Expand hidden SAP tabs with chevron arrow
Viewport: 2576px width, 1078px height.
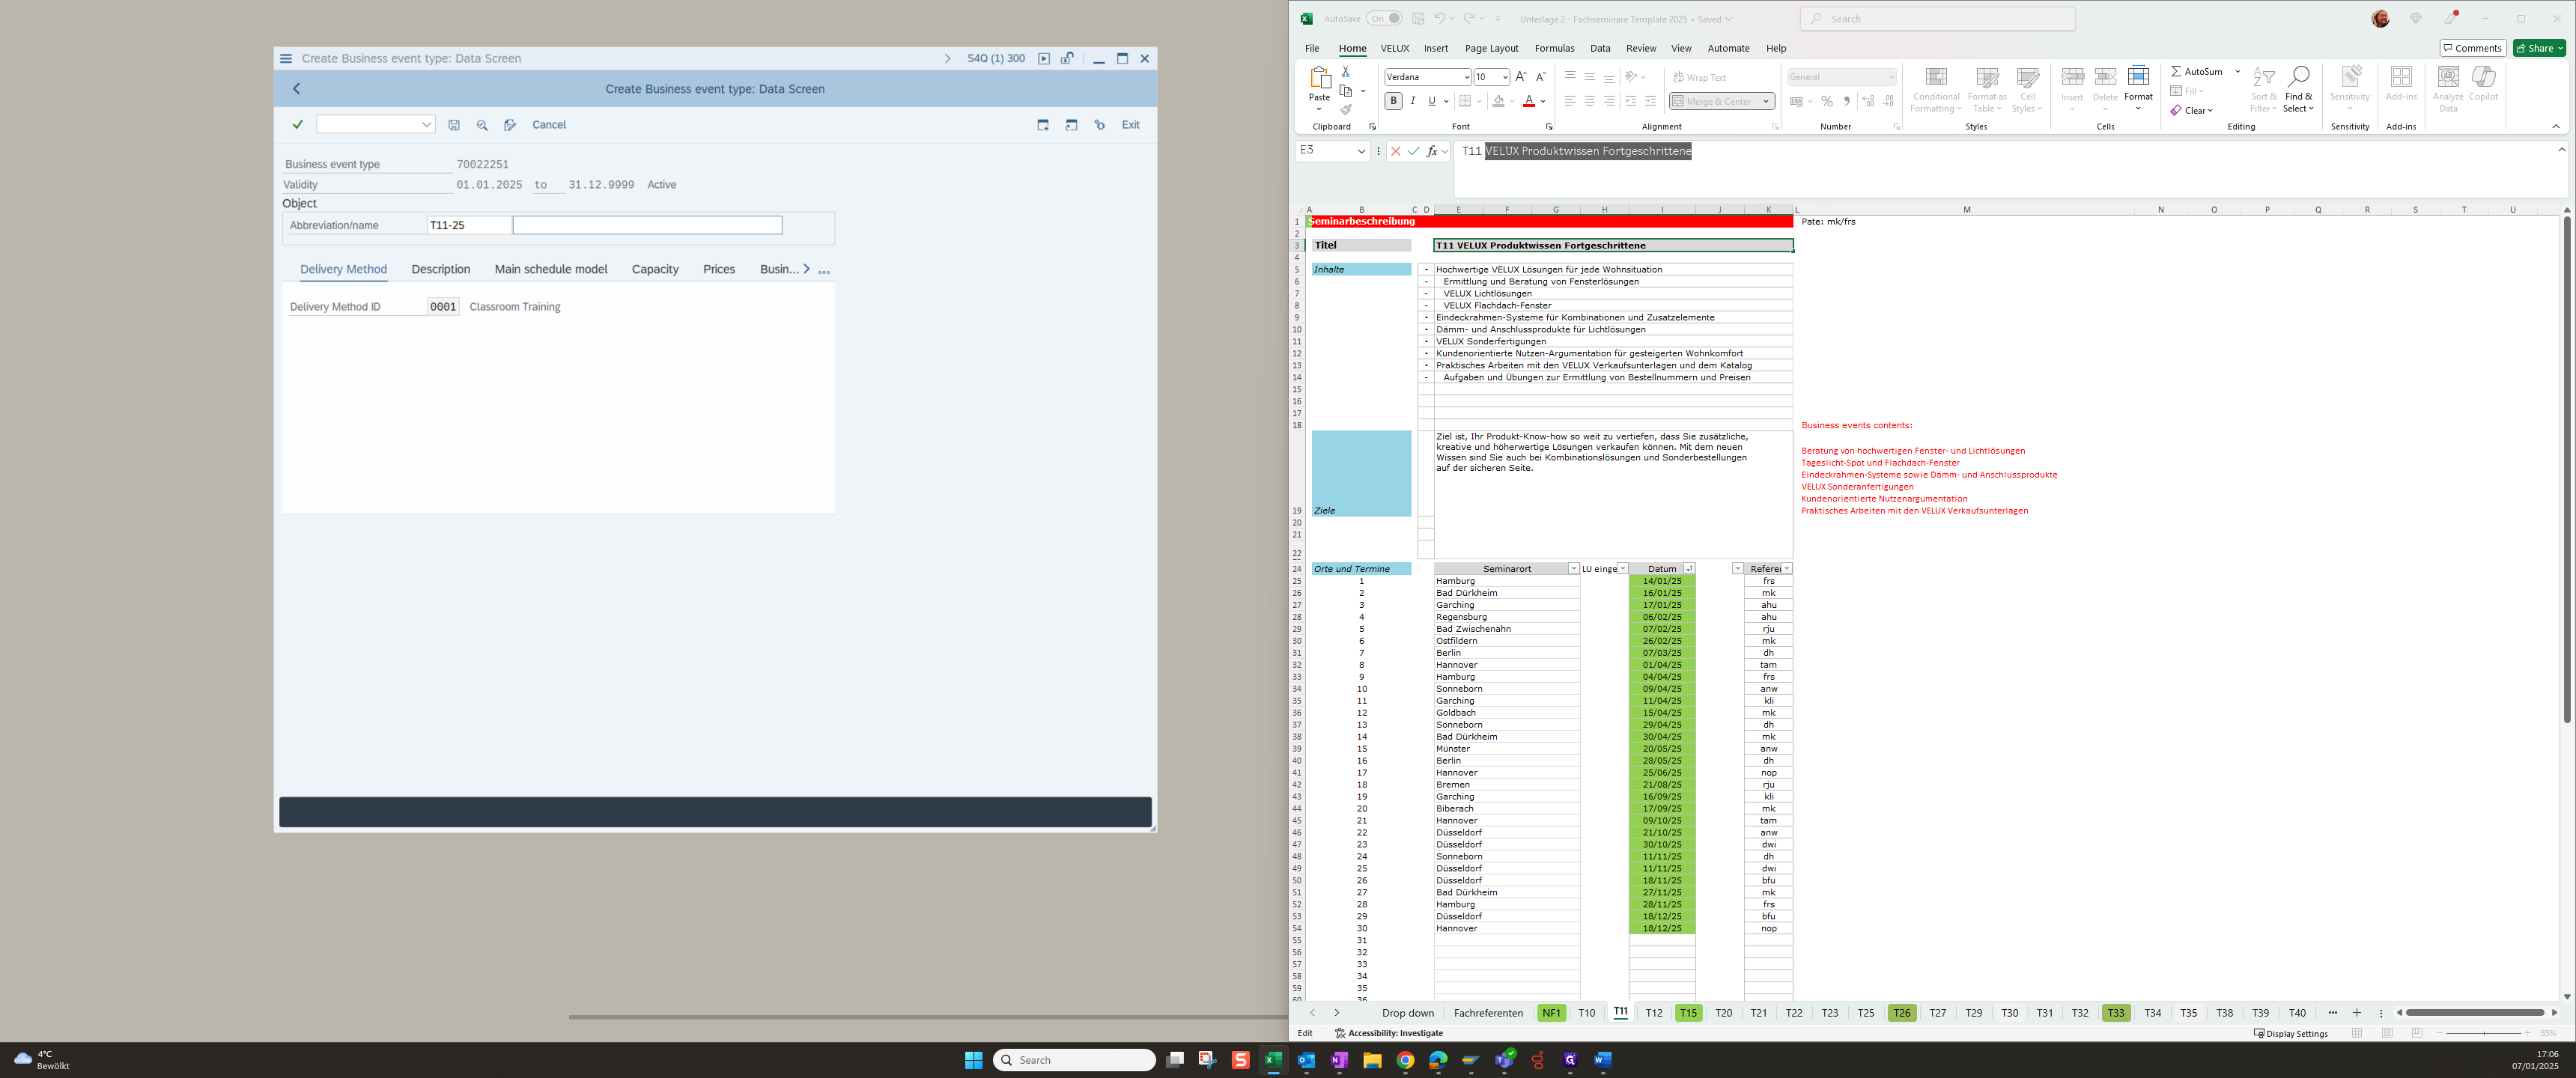pyautogui.click(x=806, y=269)
